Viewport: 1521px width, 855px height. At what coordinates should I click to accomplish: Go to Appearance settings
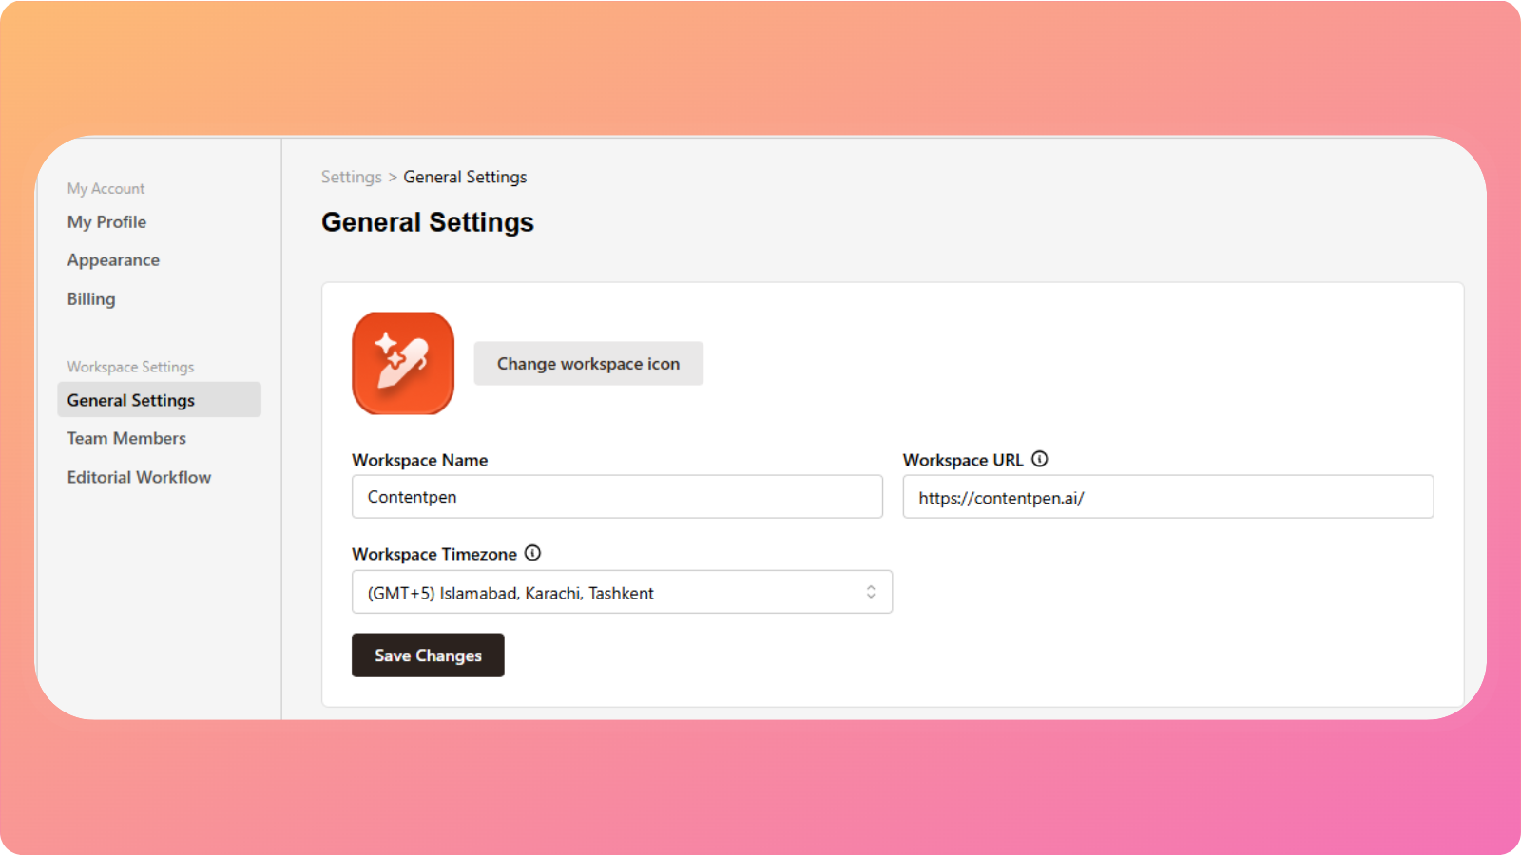tap(113, 260)
